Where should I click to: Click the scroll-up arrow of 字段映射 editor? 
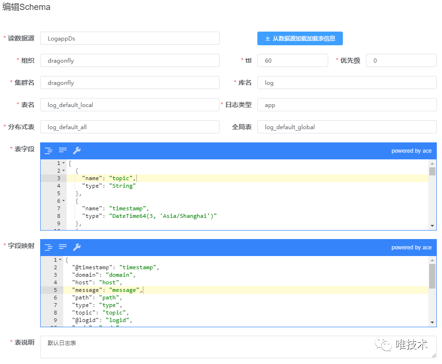pos(433,260)
